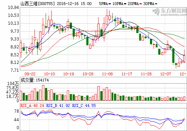Click the 20PMA red legend swatch
This screenshot has width=187, height=131.
[x=141, y=4]
